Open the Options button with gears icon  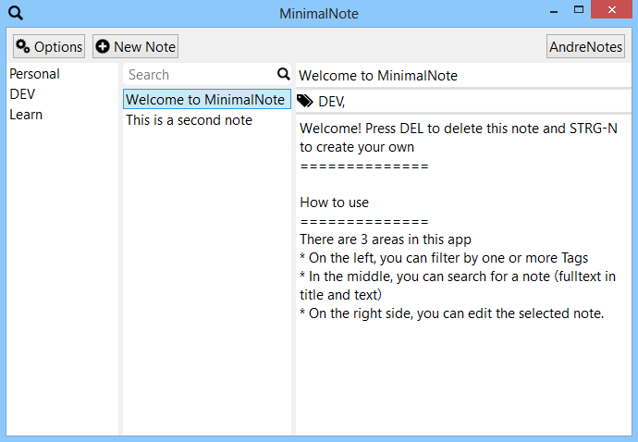[49, 46]
